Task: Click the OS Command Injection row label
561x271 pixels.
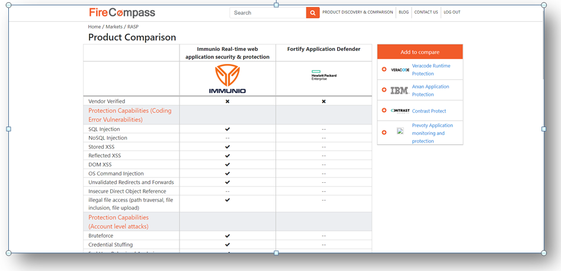Action: (116, 174)
